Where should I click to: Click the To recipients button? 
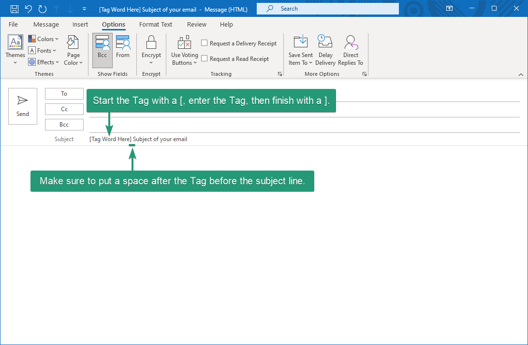(64, 94)
